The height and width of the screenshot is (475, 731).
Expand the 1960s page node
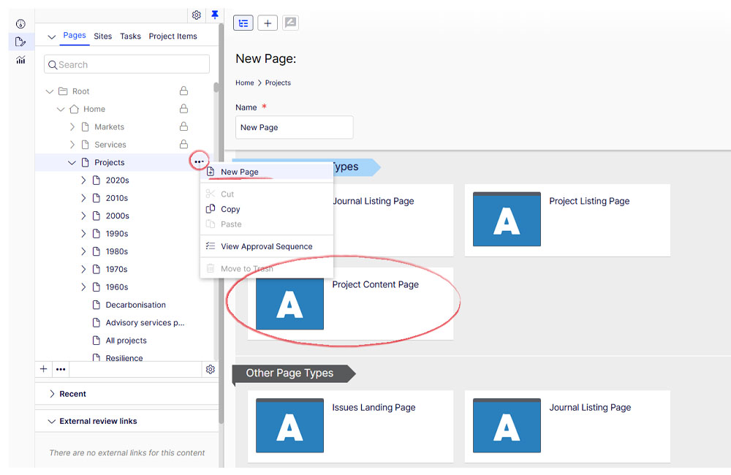pos(83,286)
